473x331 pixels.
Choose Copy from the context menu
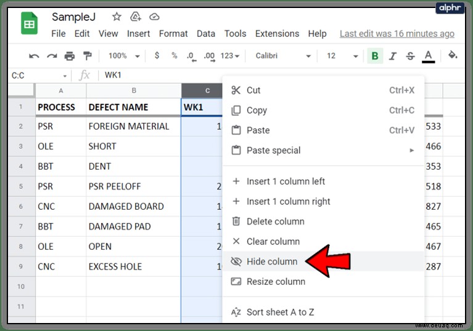pyautogui.click(x=323, y=110)
